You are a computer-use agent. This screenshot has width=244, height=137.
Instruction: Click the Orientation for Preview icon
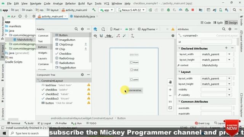coord(103,29)
